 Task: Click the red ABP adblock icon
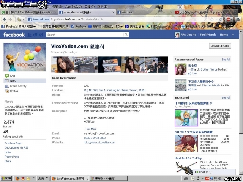click(229, 19)
